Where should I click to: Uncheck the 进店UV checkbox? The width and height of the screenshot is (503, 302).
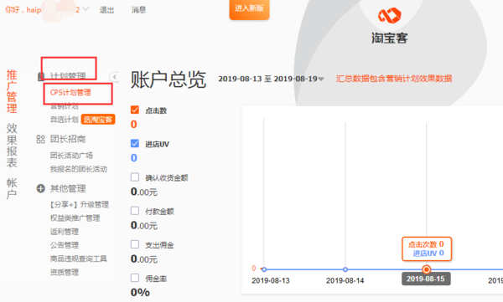pos(135,143)
